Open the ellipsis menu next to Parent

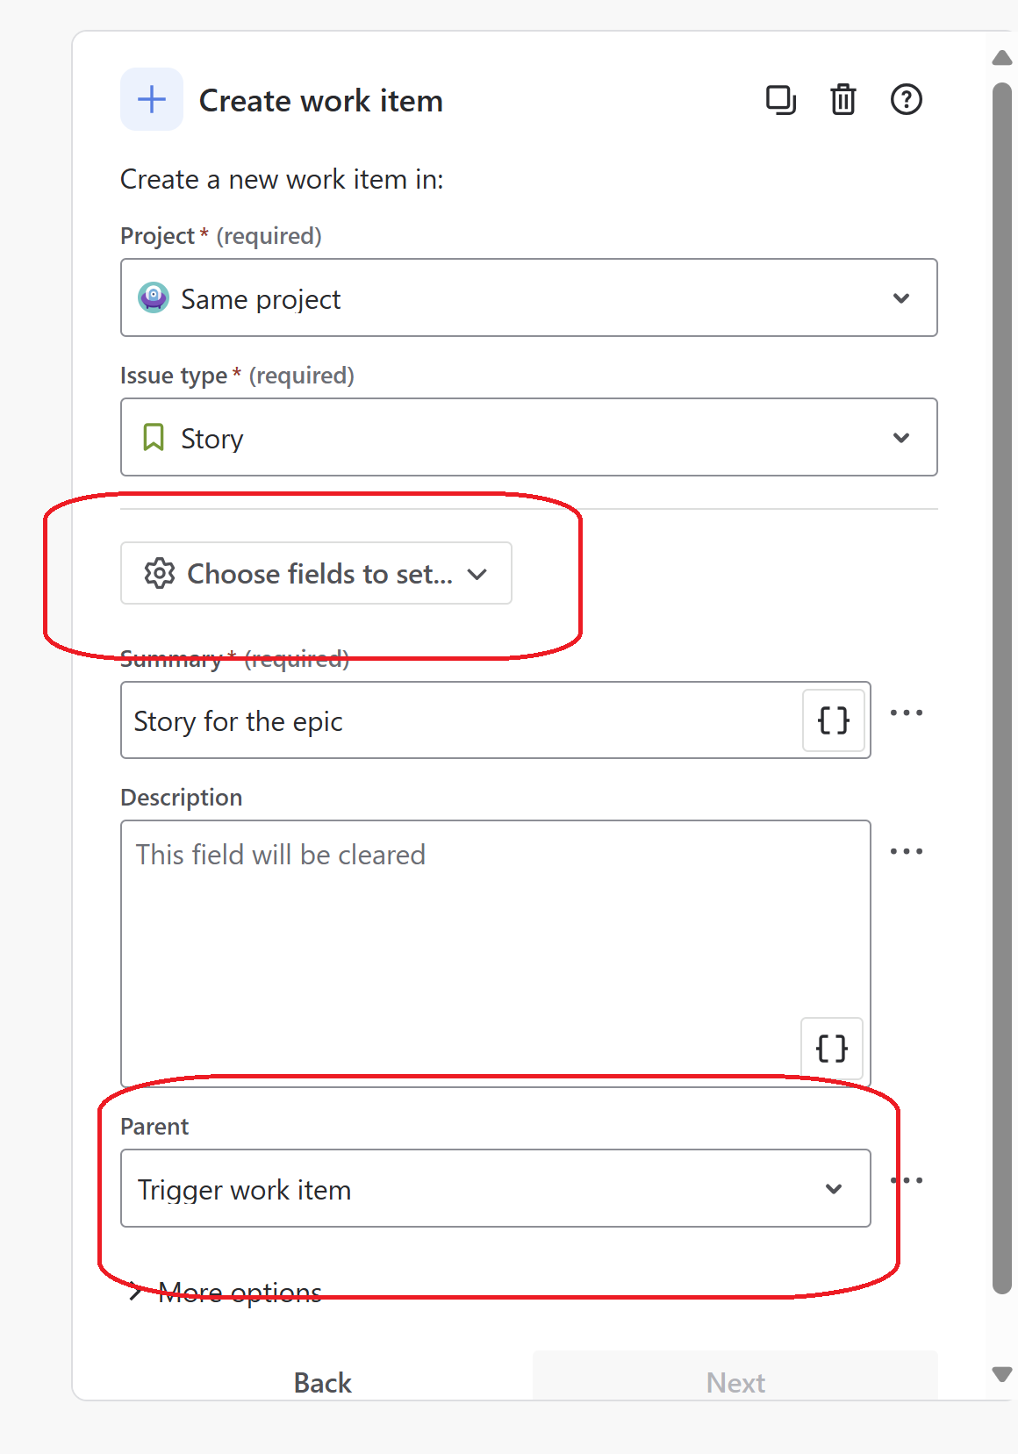coord(907,1179)
